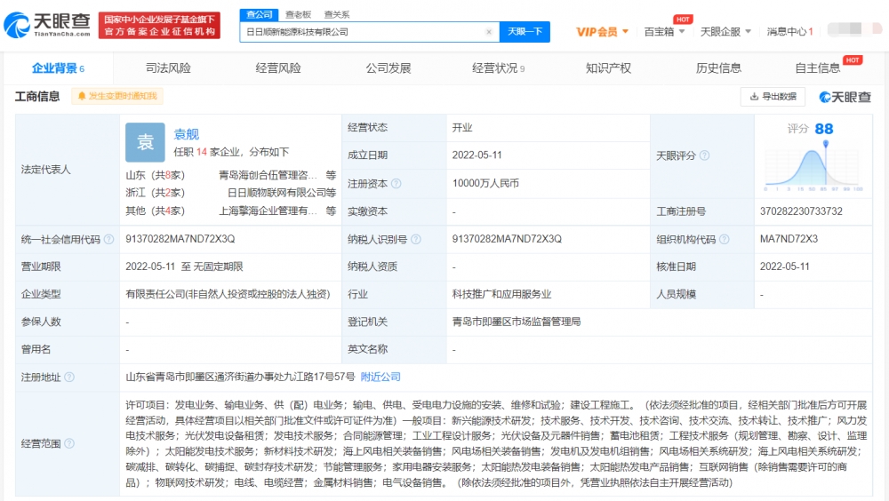
Task: Click help icon next to 注册资本
Action: 396,183
